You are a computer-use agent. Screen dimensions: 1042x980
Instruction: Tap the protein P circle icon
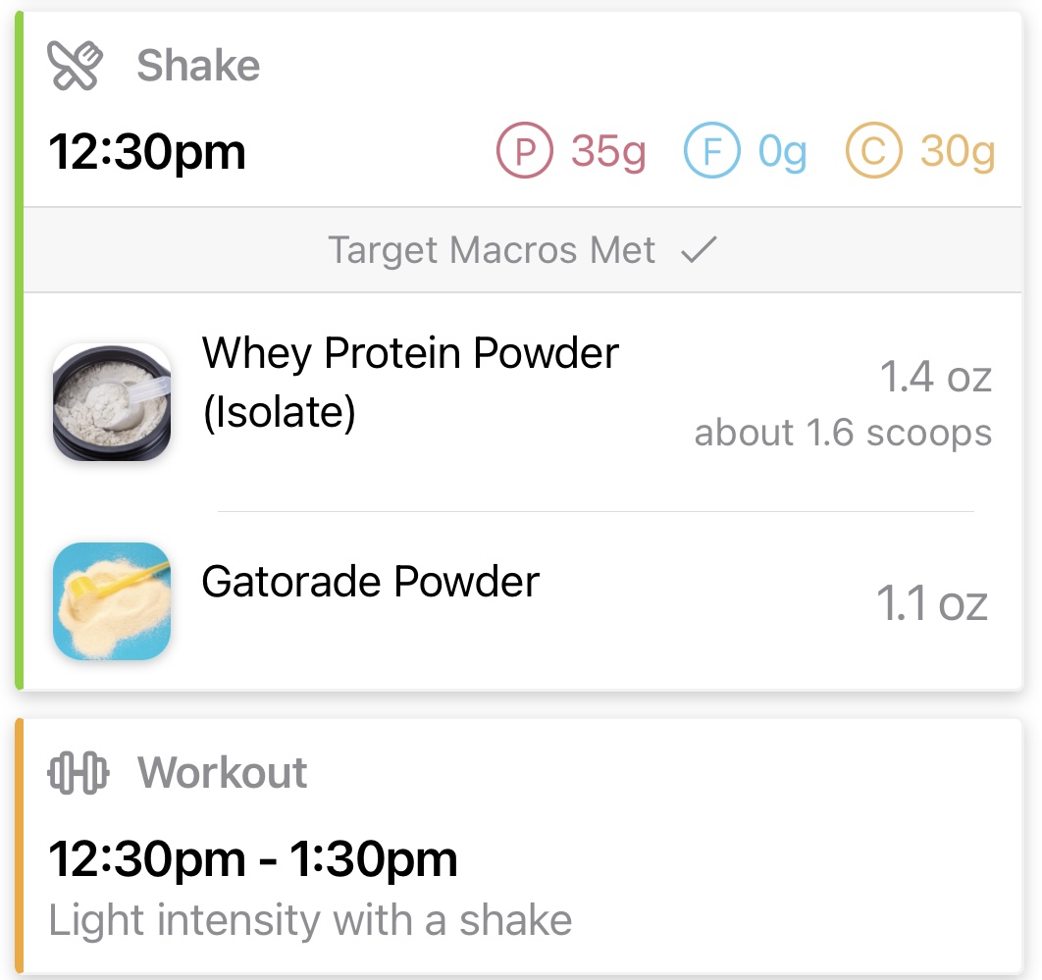(524, 152)
